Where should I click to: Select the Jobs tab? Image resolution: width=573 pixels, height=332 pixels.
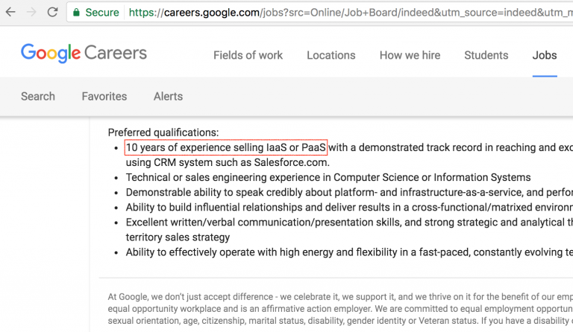coord(544,55)
